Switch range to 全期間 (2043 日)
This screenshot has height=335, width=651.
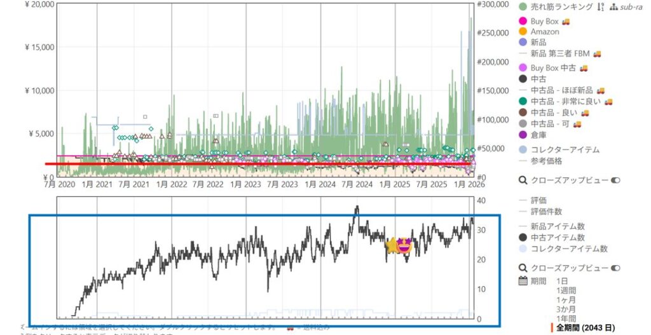pyautogui.click(x=585, y=328)
